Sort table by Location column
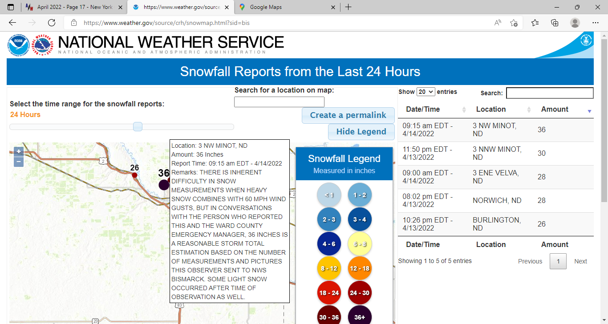This screenshot has height=324, width=608. click(491, 109)
